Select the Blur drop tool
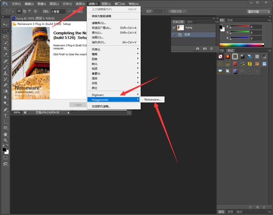 pos(5,97)
